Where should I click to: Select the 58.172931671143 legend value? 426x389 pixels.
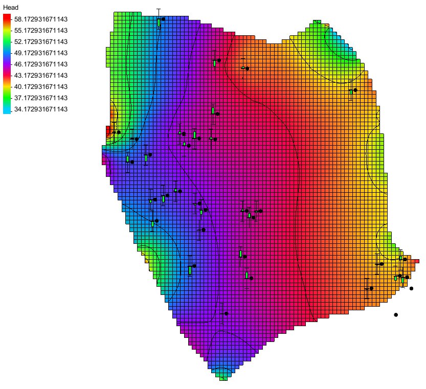pyautogui.click(x=41, y=19)
